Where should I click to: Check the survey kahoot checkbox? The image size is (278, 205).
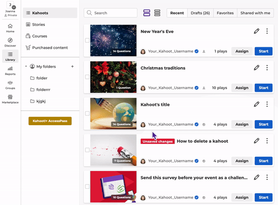coord(87,186)
